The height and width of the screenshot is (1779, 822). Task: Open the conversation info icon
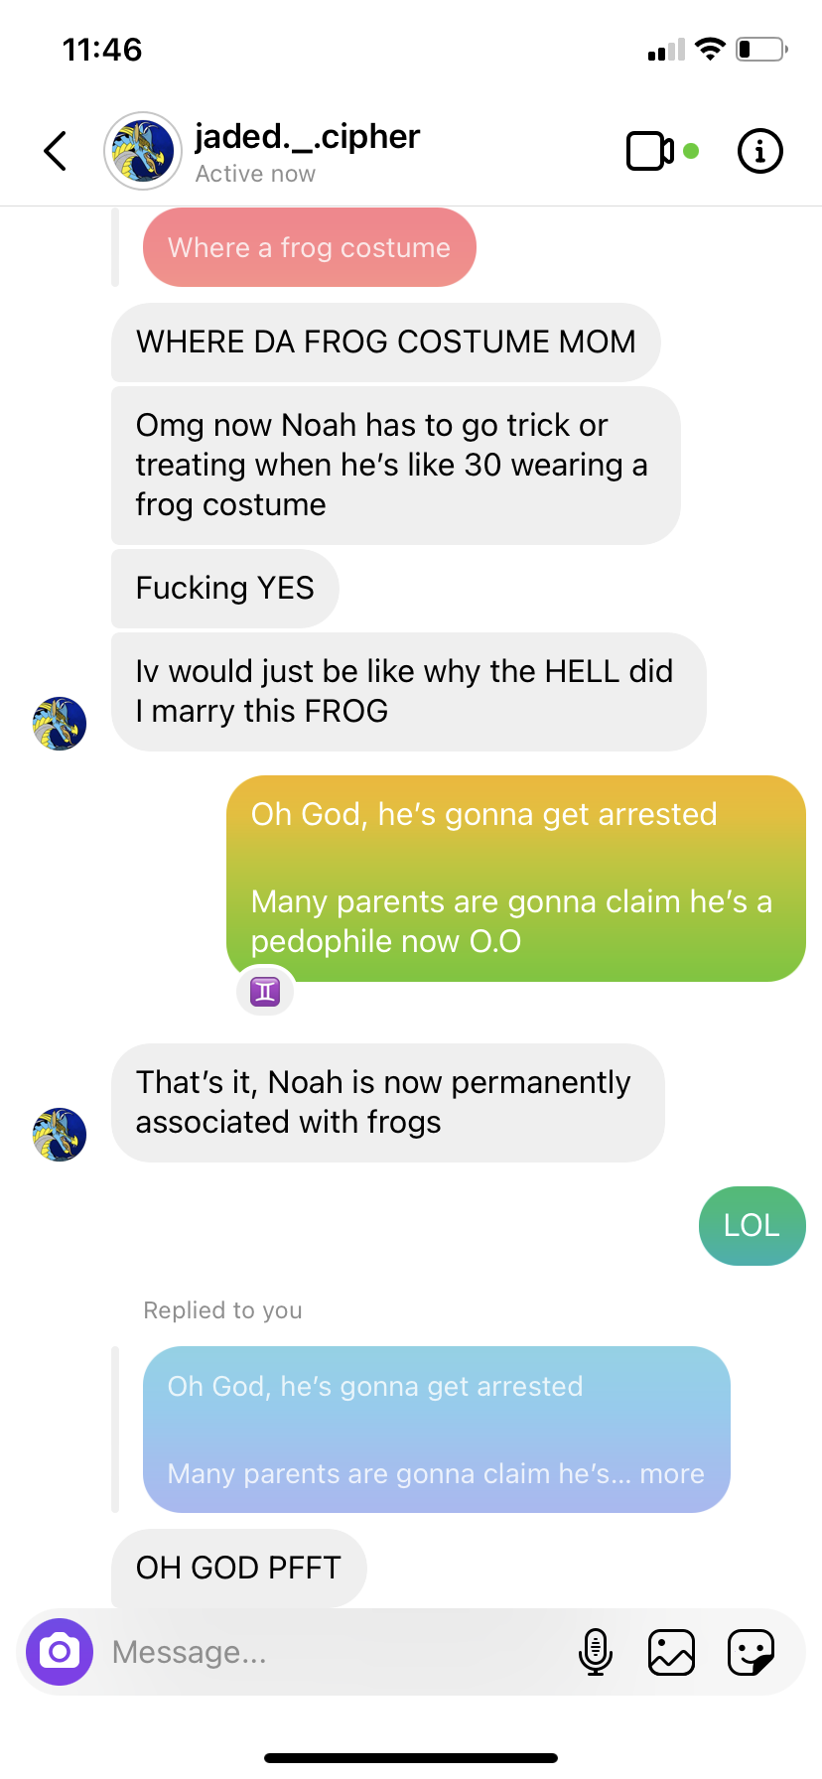tap(760, 151)
